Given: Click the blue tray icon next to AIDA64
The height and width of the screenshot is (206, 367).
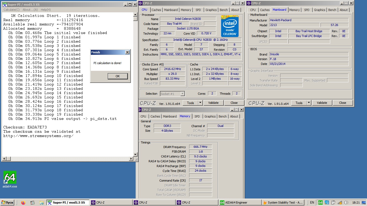Looking at the screenshot, I should [327, 203].
